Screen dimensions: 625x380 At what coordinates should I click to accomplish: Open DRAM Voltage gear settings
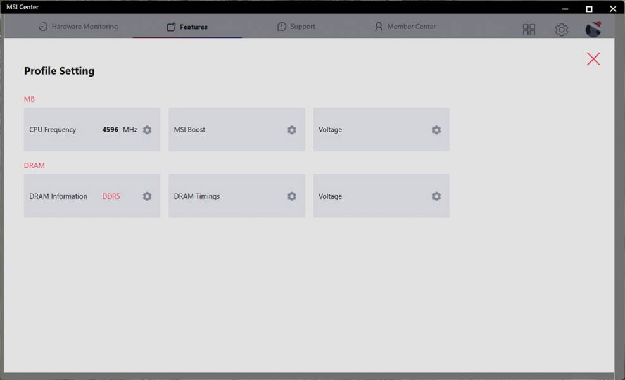click(x=436, y=196)
